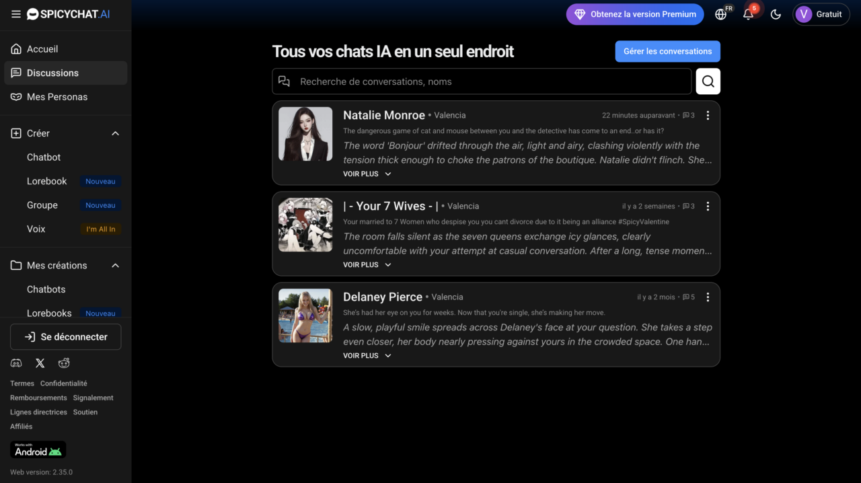Collapse the Créer section chevron
The width and height of the screenshot is (861, 483).
click(115, 133)
